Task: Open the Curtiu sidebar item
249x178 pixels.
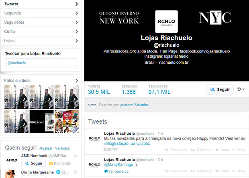Action: coord(41,32)
